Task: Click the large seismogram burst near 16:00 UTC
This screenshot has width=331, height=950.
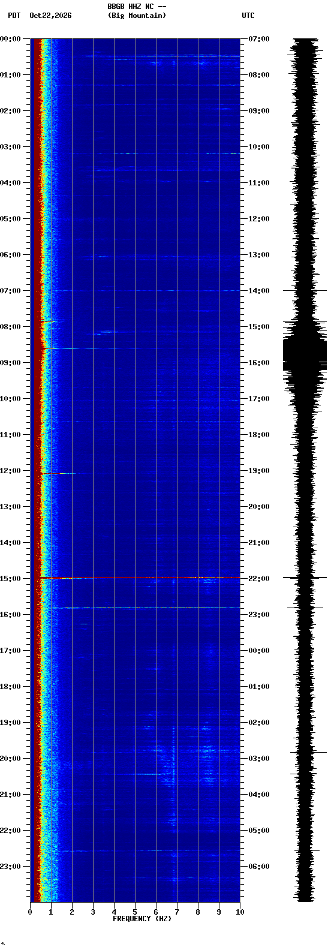Action: (x=305, y=351)
